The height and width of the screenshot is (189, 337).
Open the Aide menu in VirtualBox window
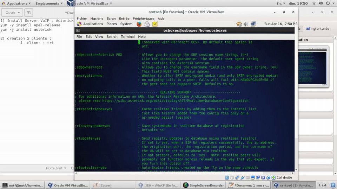tap(161, 19)
